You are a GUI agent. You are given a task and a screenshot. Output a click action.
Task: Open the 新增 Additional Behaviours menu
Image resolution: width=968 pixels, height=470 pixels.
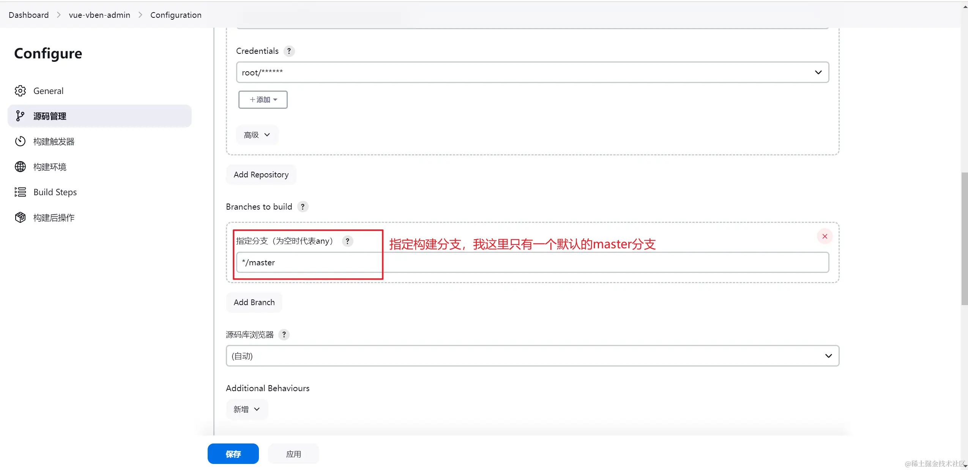tap(247, 409)
